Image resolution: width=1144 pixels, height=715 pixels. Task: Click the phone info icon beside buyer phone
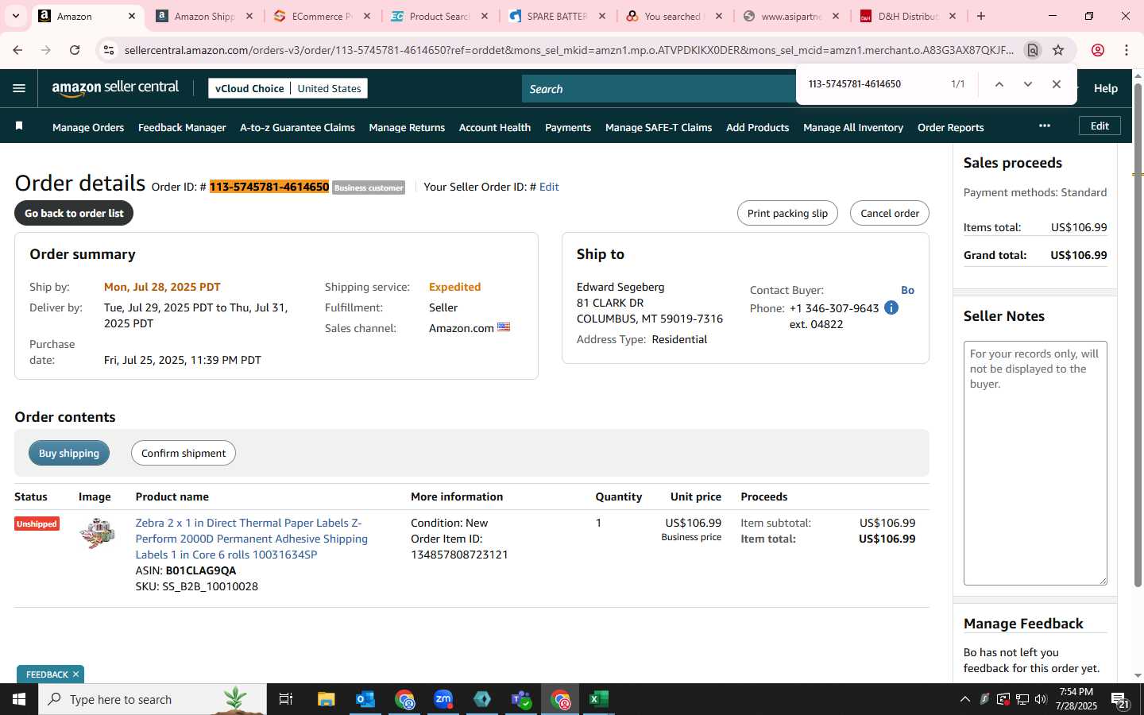[891, 307]
